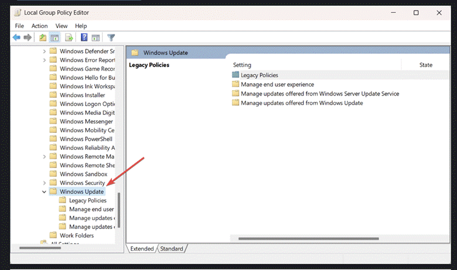The image size is (457, 270).
Task: Switch to the Extended tab
Action: tap(142, 248)
